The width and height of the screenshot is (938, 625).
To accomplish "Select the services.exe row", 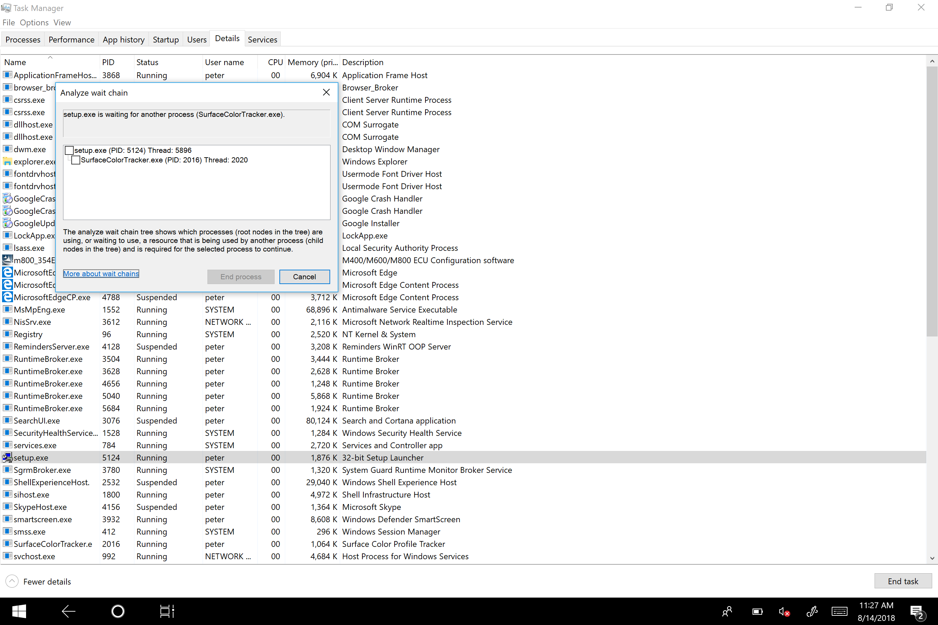I will coord(464,445).
